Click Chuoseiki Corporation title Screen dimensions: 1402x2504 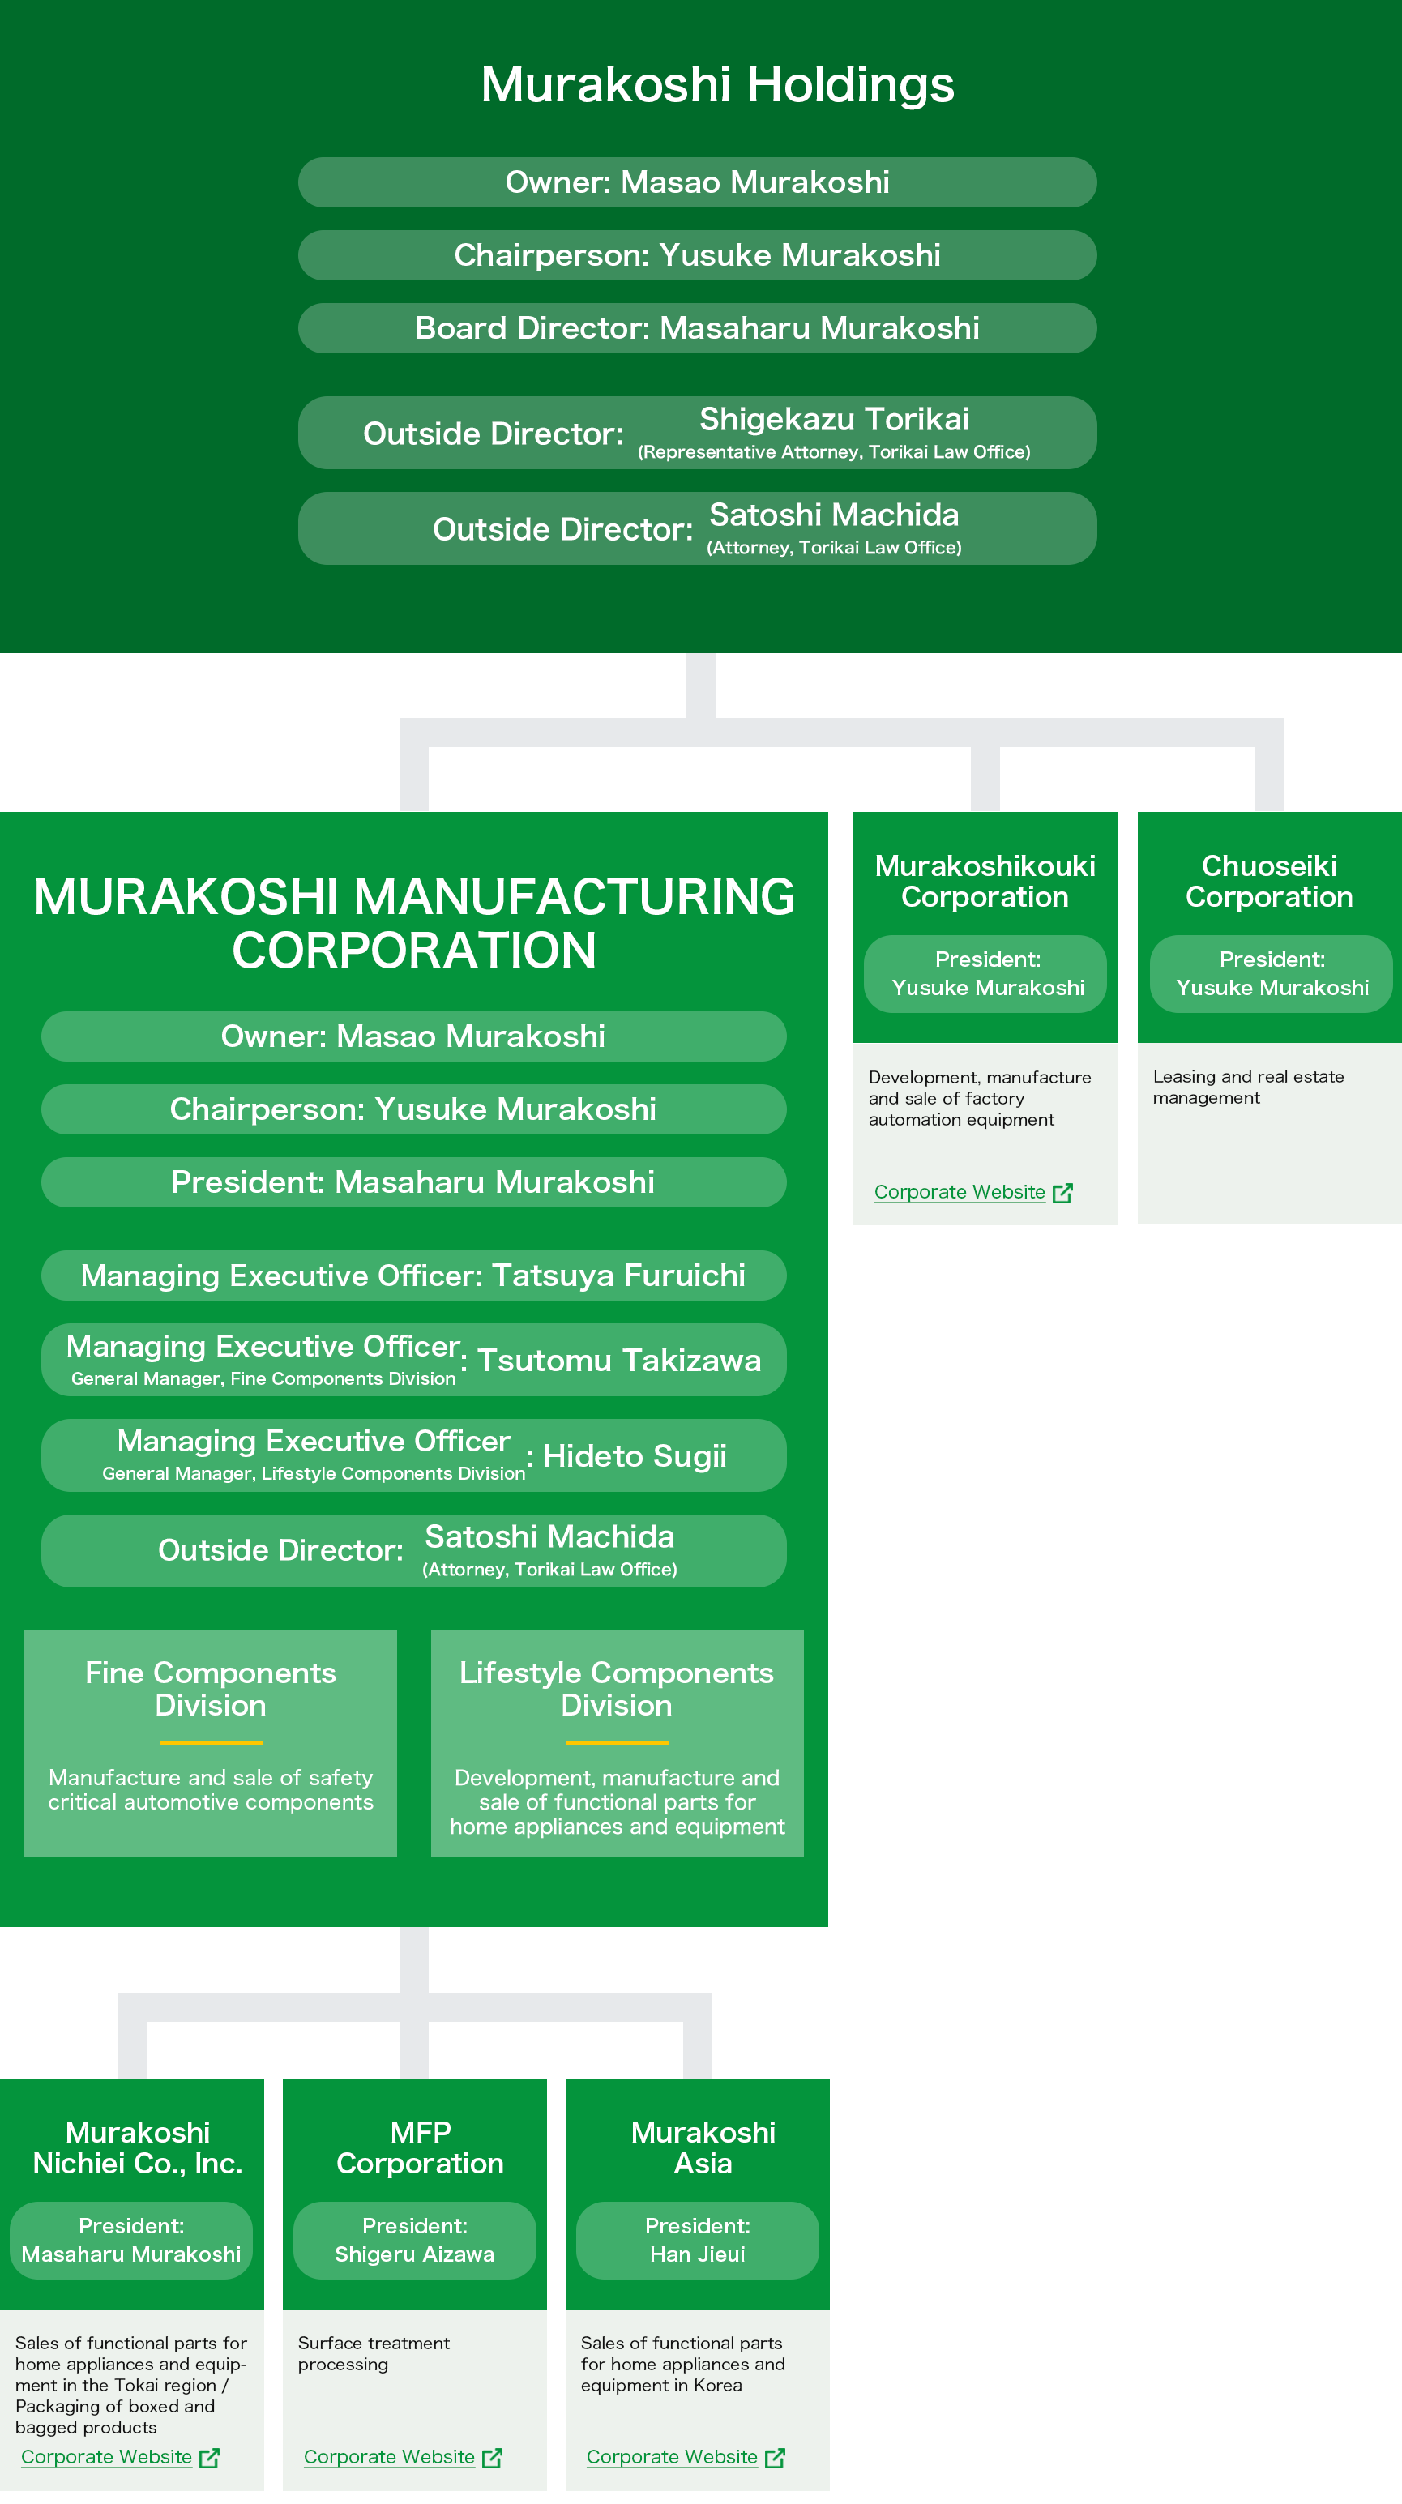[1269, 881]
